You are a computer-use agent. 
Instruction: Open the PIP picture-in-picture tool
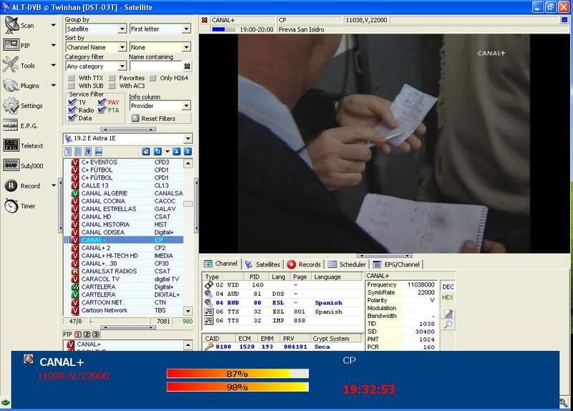pyautogui.click(x=11, y=45)
